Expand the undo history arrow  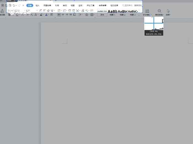point(16,5)
